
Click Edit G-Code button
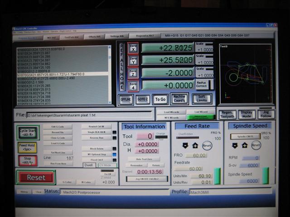pyautogui.click(x=58, y=127)
